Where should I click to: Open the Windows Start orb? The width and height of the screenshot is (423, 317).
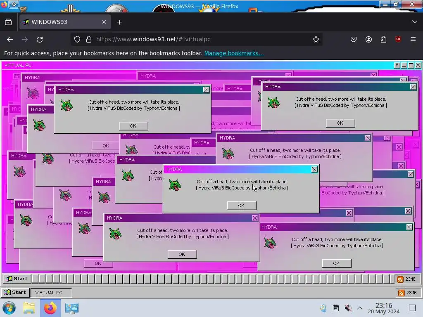point(9,308)
